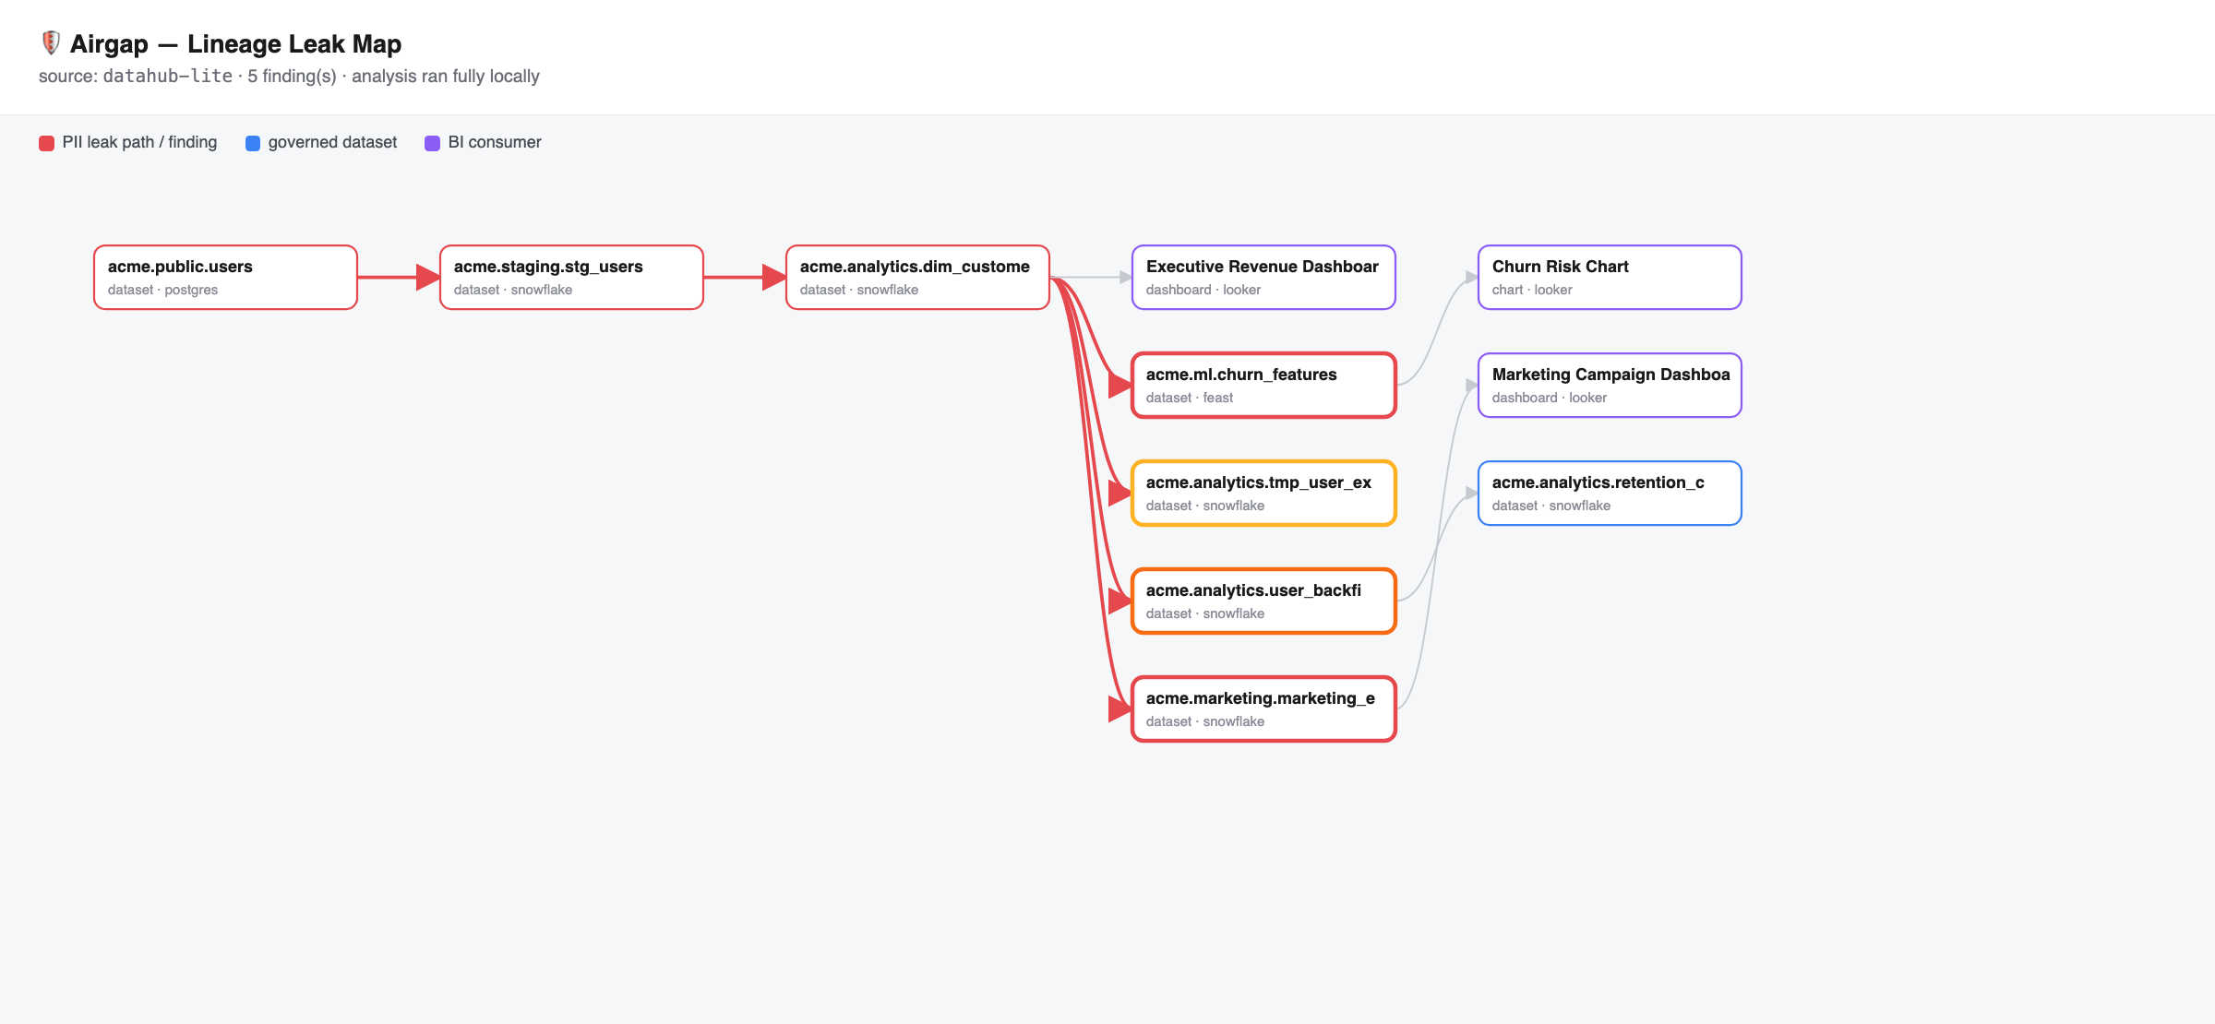Select the acme.public.users node
Image resolution: width=2215 pixels, height=1024 pixels.
click(225, 277)
